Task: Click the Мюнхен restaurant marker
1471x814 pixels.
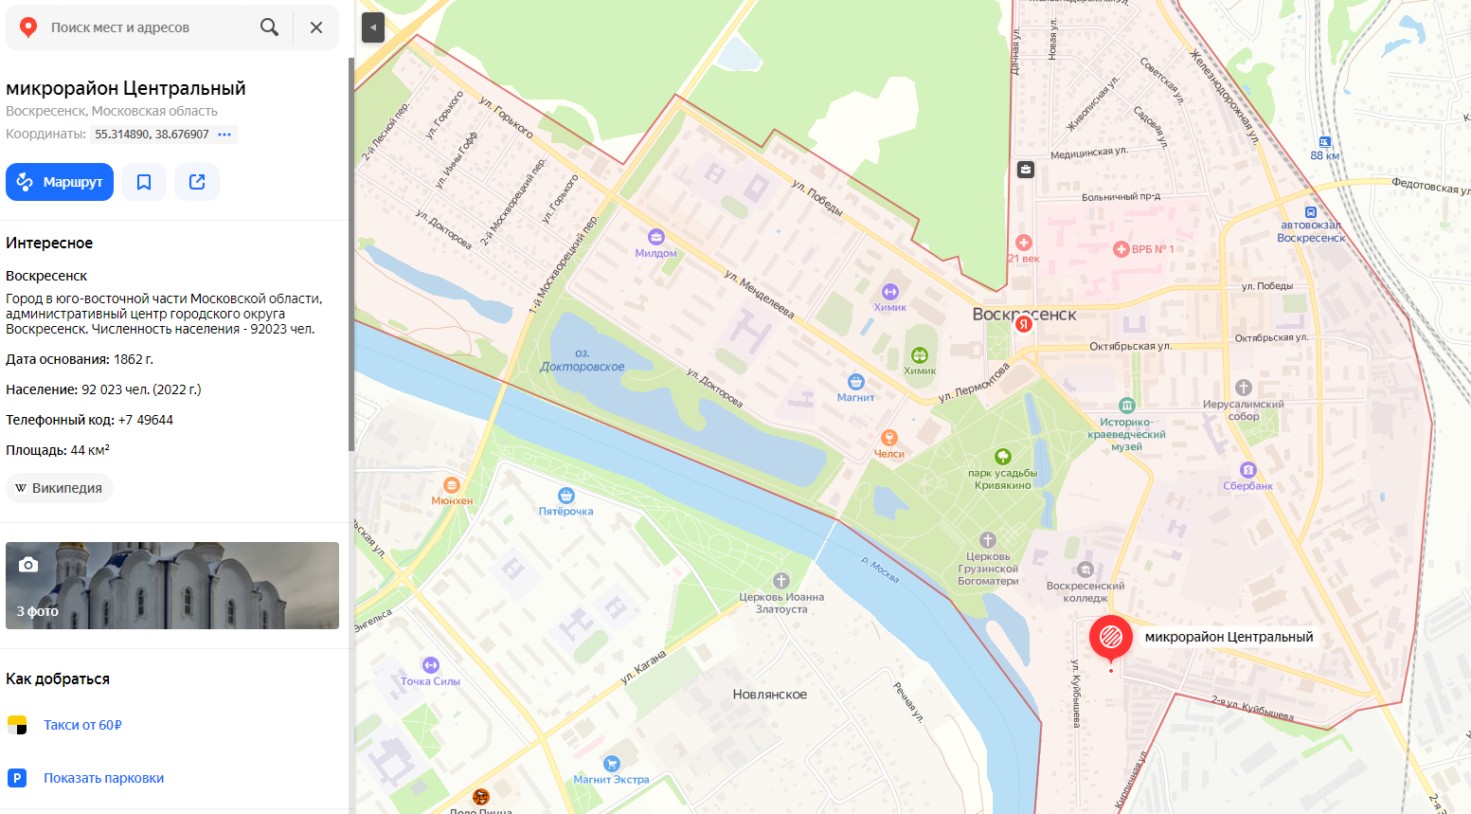Action: [x=452, y=485]
